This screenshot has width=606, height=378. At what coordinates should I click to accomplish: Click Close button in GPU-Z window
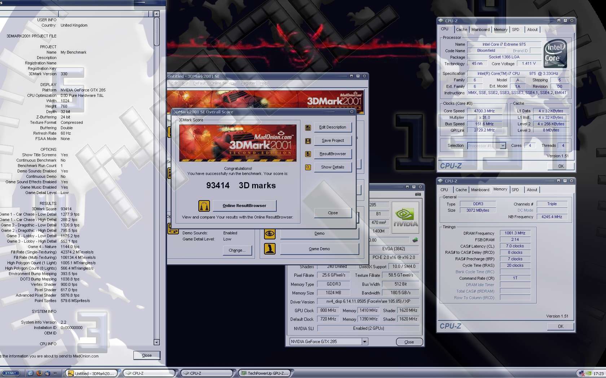(x=409, y=342)
